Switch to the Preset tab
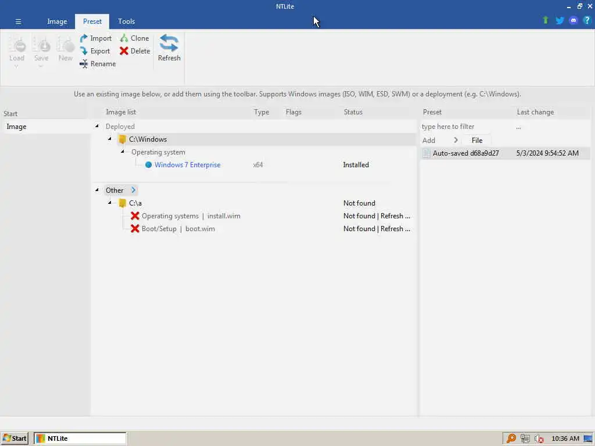Image resolution: width=595 pixels, height=446 pixels. coord(92,21)
